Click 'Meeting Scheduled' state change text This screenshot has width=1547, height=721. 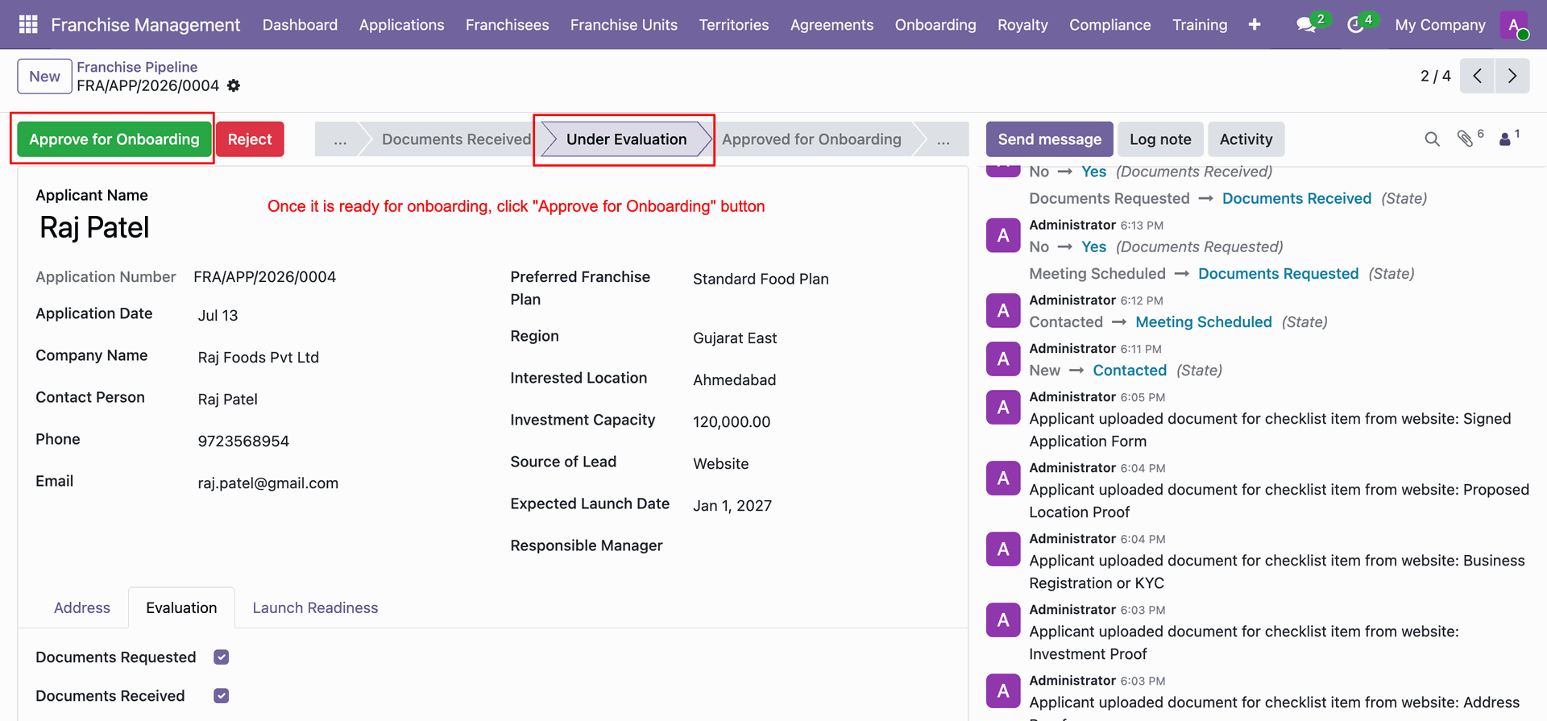[x=1204, y=322]
